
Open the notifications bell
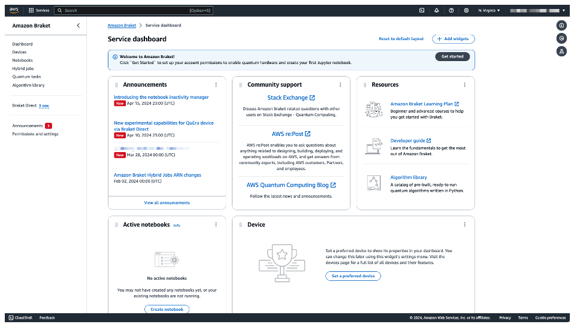[436, 10]
